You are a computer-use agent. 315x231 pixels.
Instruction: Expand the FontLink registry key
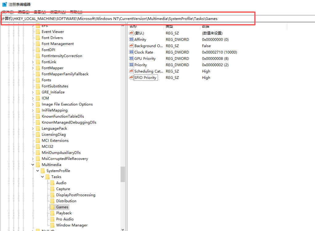pyautogui.click(x=33, y=62)
